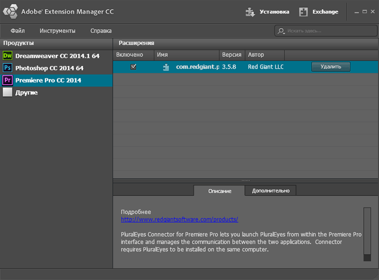This screenshot has height=280, width=379.
Task: Open the Справка menu
Action: pos(101,31)
